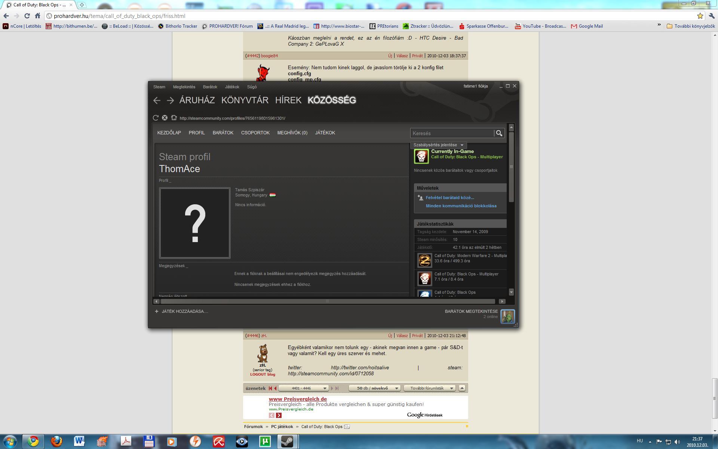Open the Modern Warfare 2 game icon
718x449 pixels.
pyautogui.click(x=424, y=260)
